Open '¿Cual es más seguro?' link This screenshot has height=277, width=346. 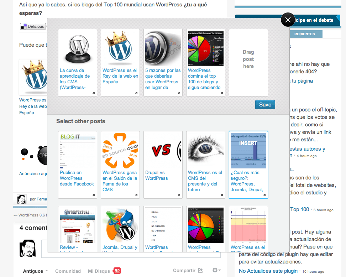point(247,181)
